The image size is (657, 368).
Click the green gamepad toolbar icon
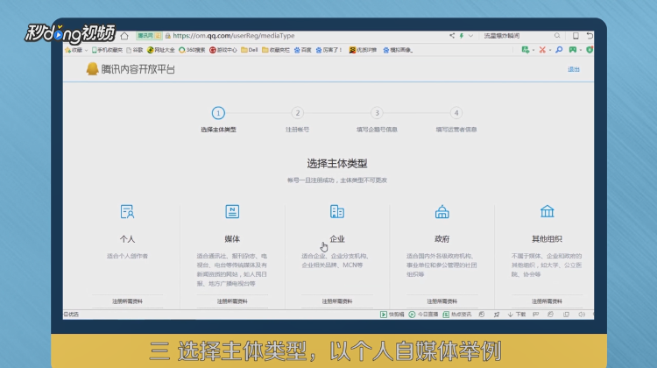[x=573, y=49]
